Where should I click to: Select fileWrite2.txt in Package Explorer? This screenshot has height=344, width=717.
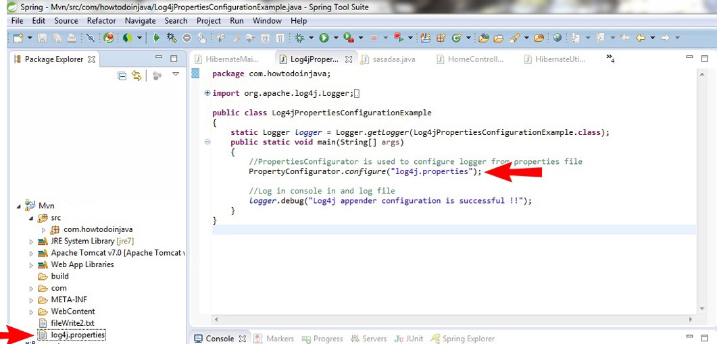(66, 324)
